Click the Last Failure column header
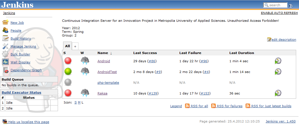The height and width of the screenshot is (127, 299). 190,53
